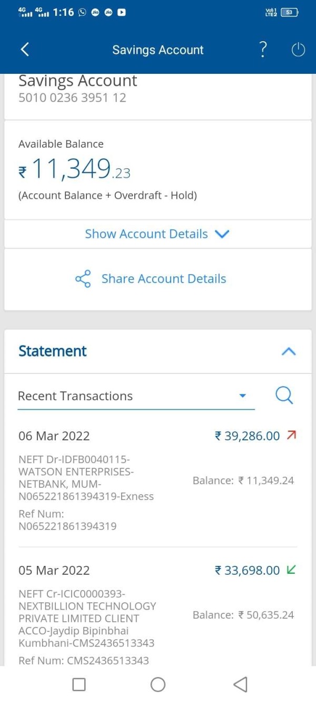
Task: Tap Show Account Details link
Action: [x=146, y=234]
